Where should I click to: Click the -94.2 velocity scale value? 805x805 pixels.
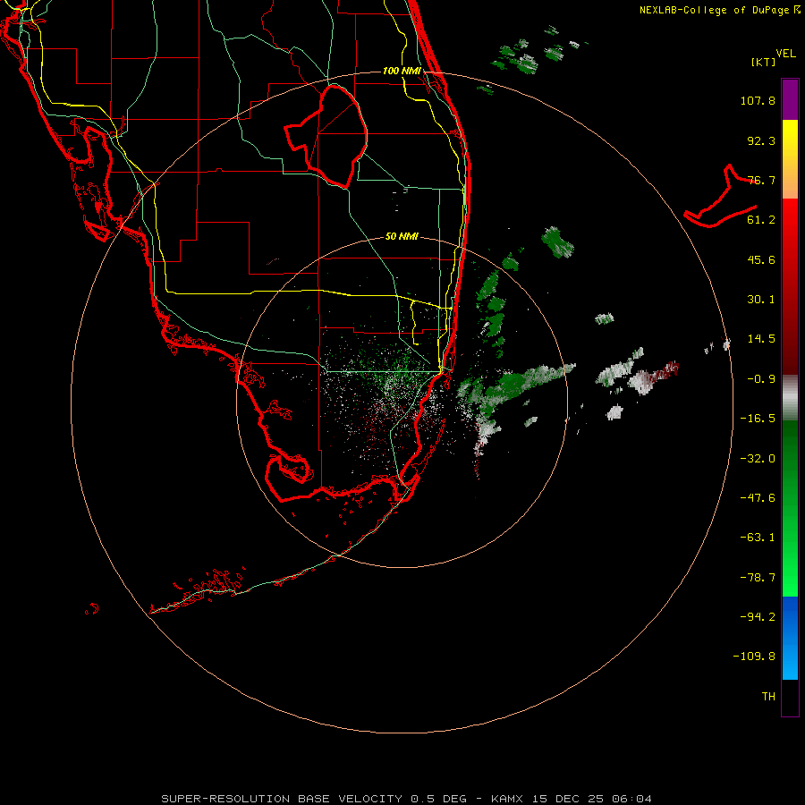tap(758, 616)
